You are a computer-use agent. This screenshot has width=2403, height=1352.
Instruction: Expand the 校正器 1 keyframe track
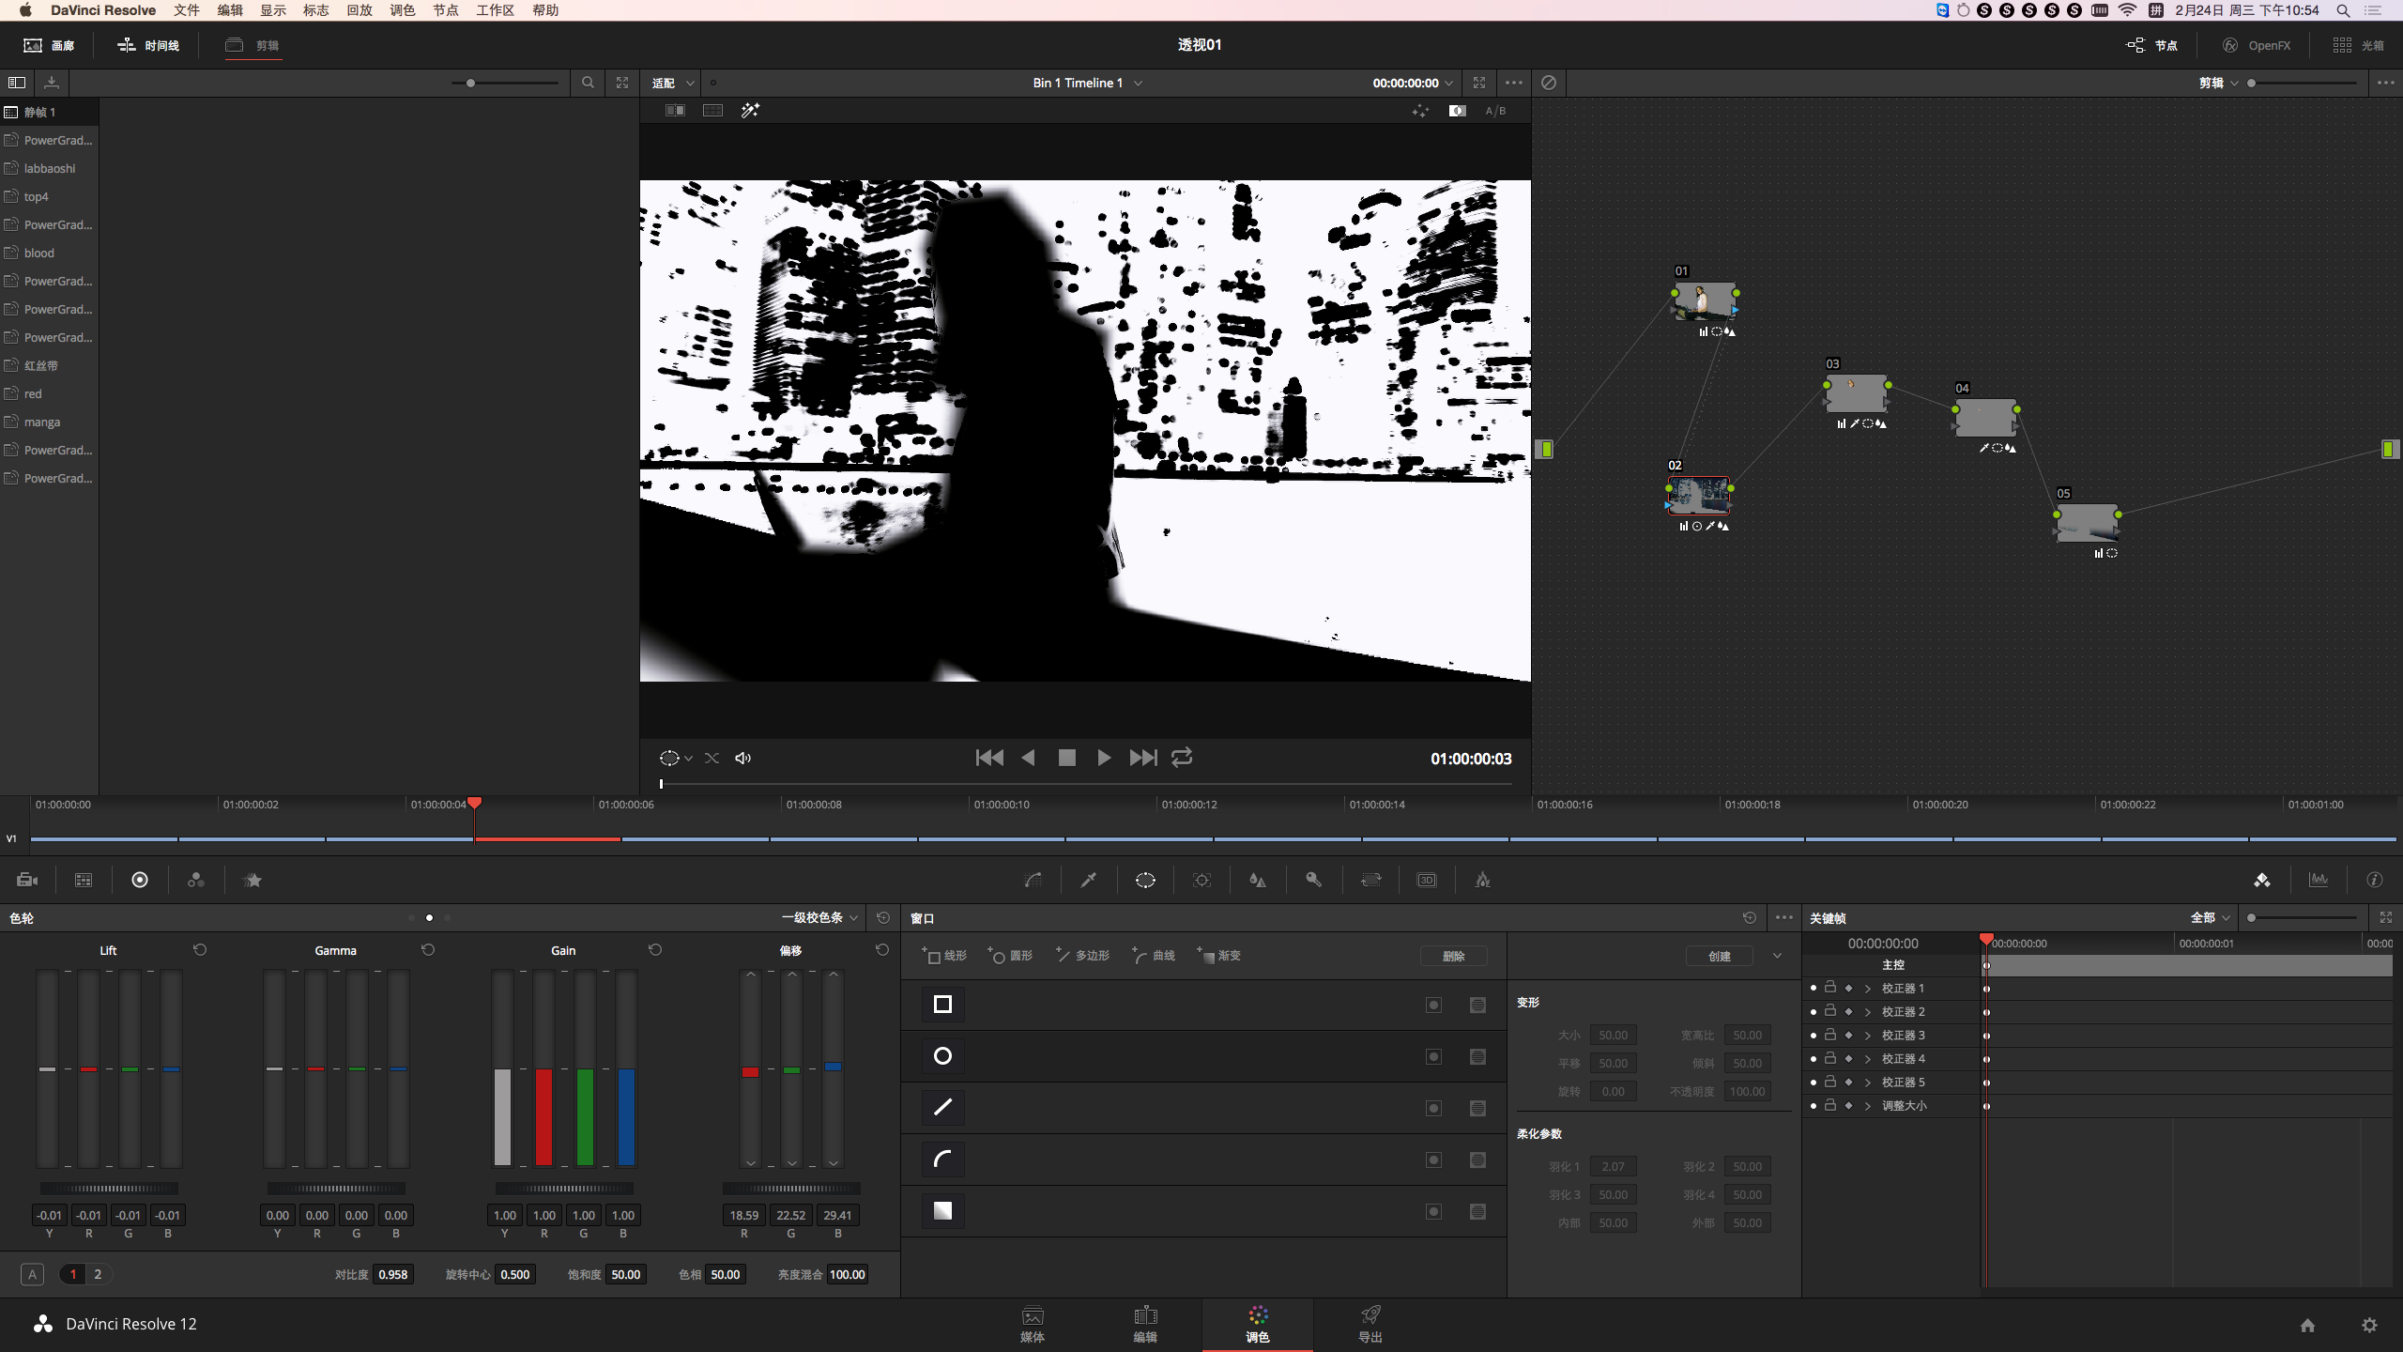click(x=1868, y=989)
